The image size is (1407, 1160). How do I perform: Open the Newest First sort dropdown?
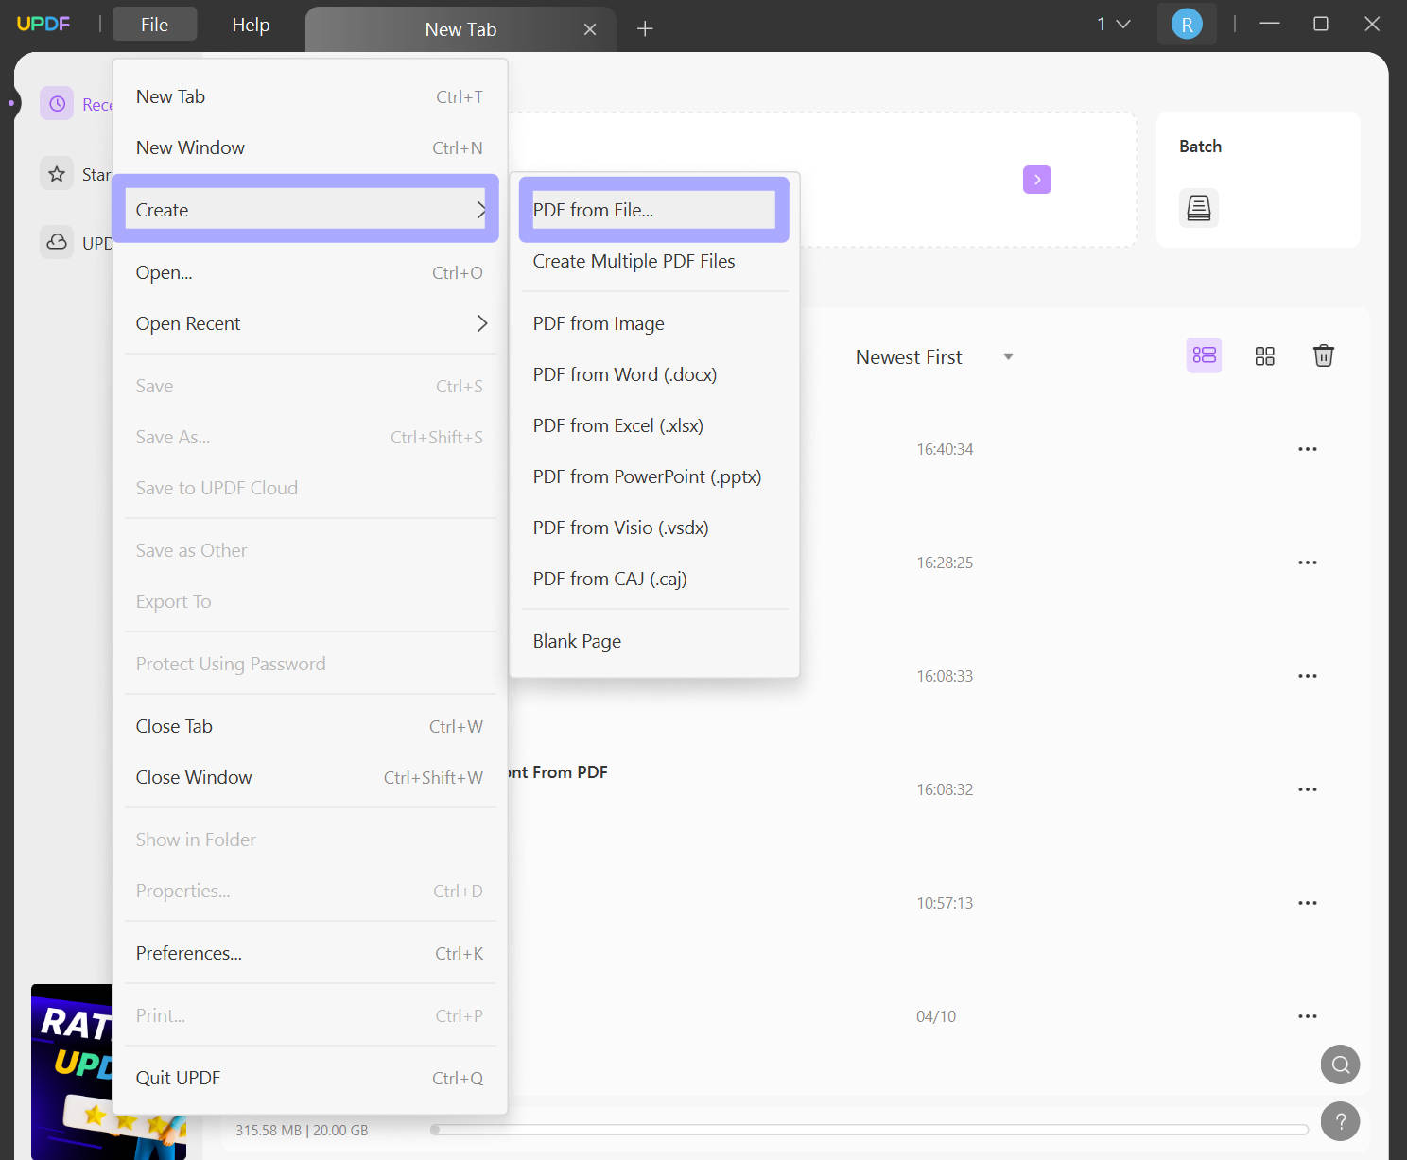point(933,356)
